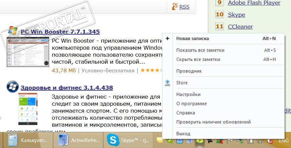Open Настройки in the tray menu
The height and width of the screenshot is (148, 291).
[x=224, y=94]
